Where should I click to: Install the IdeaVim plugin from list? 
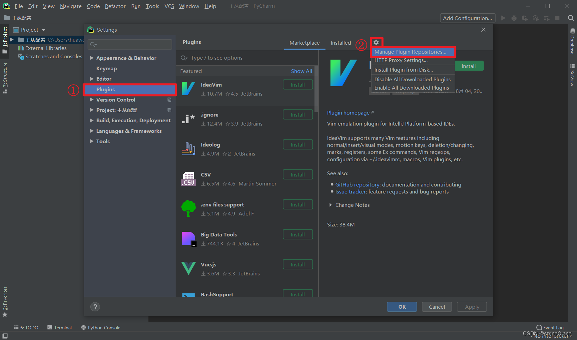(x=298, y=85)
